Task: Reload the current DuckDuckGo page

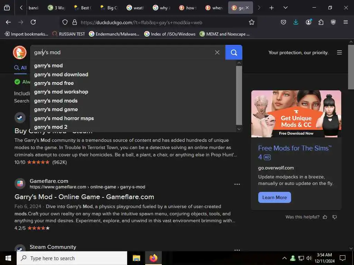Action: click(x=33, y=22)
